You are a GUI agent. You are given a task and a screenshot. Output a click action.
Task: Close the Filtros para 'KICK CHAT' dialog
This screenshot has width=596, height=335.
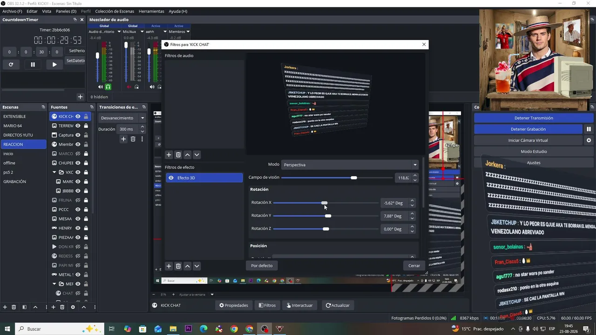(x=424, y=45)
